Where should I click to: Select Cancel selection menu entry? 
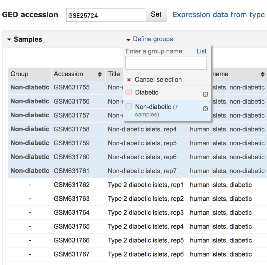click(158, 80)
